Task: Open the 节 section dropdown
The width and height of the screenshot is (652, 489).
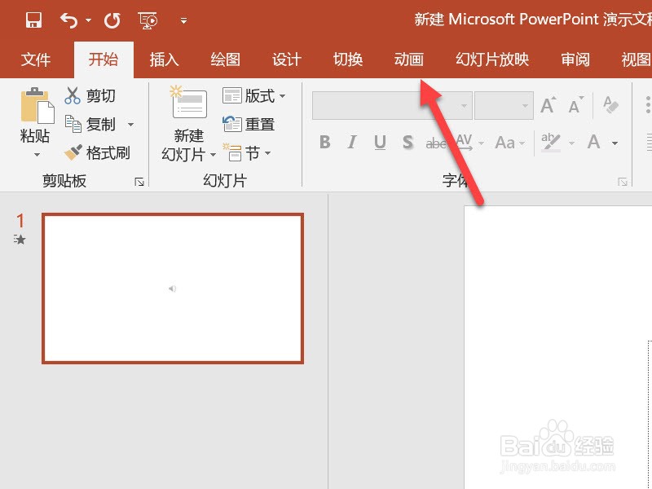Action: point(247,152)
